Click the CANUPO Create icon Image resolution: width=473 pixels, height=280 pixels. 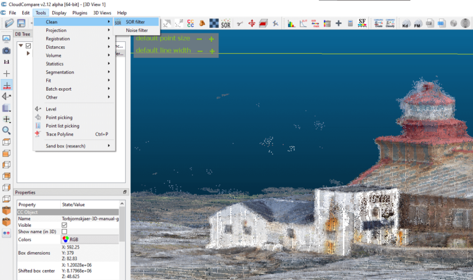tap(378, 23)
